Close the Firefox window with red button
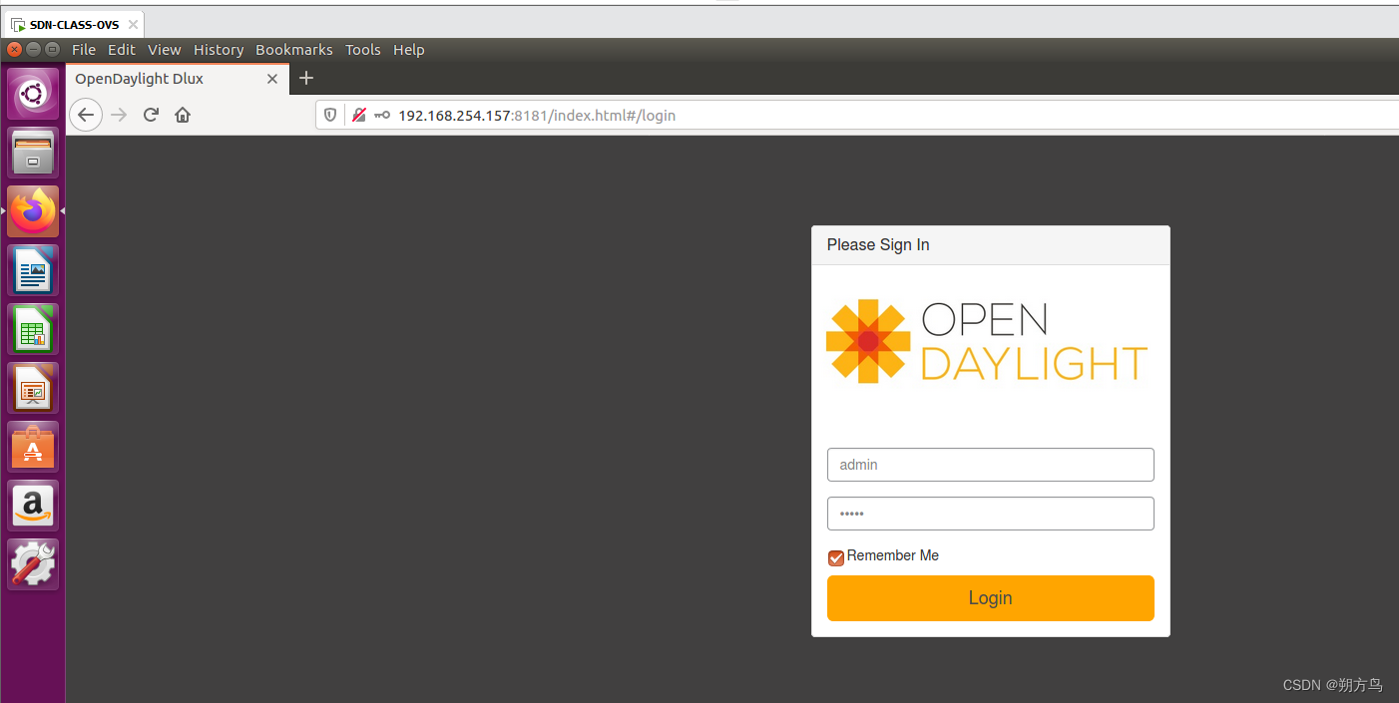This screenshot has width=1399, height=703. point(14,49)
